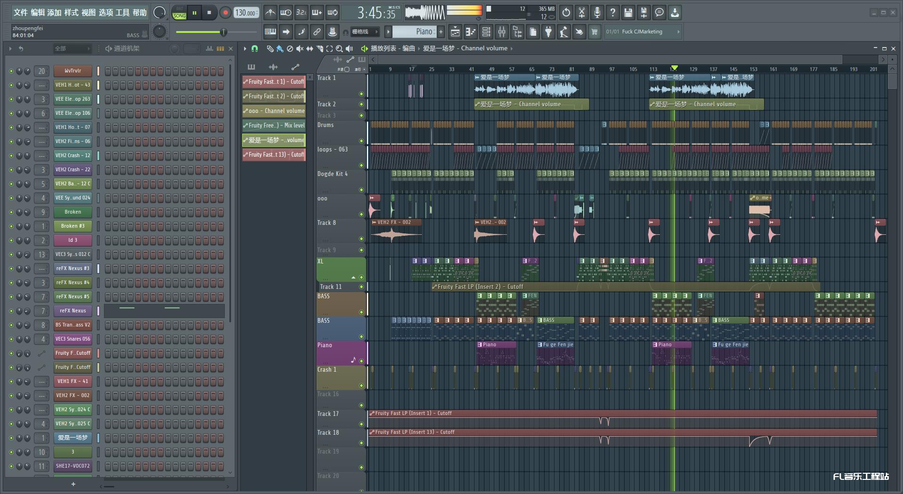This screenshot has height=494, width=903.
Task: Select the mute tool in playlist toolbar
Action: (300, 48)
